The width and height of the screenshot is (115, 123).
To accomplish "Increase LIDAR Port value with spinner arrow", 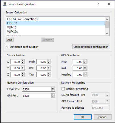I will point(53,88).
